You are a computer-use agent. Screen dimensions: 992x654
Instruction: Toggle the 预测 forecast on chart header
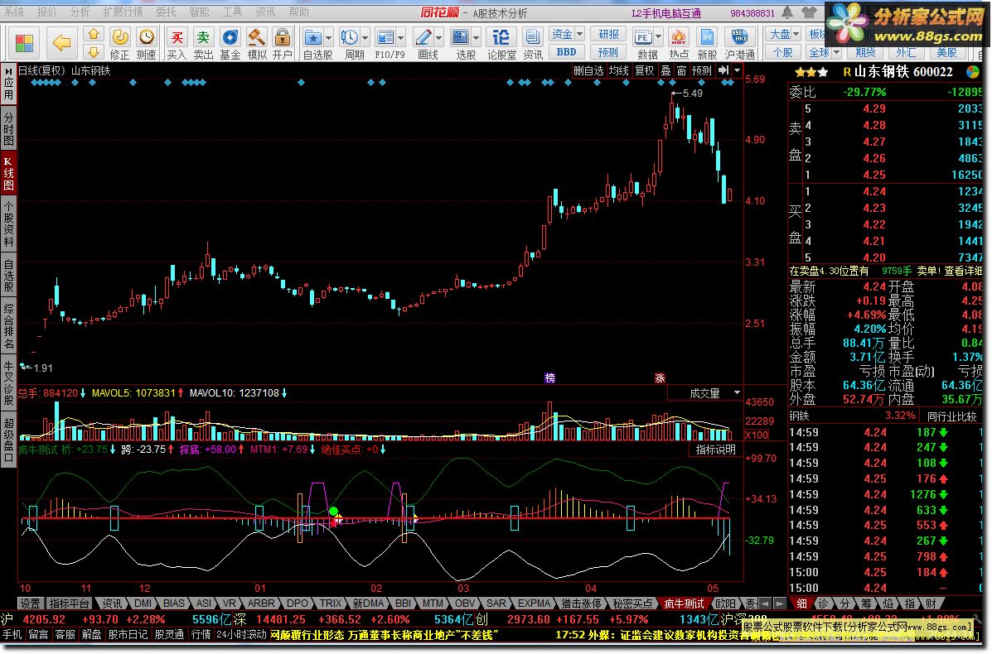click(x=702, y=70)
